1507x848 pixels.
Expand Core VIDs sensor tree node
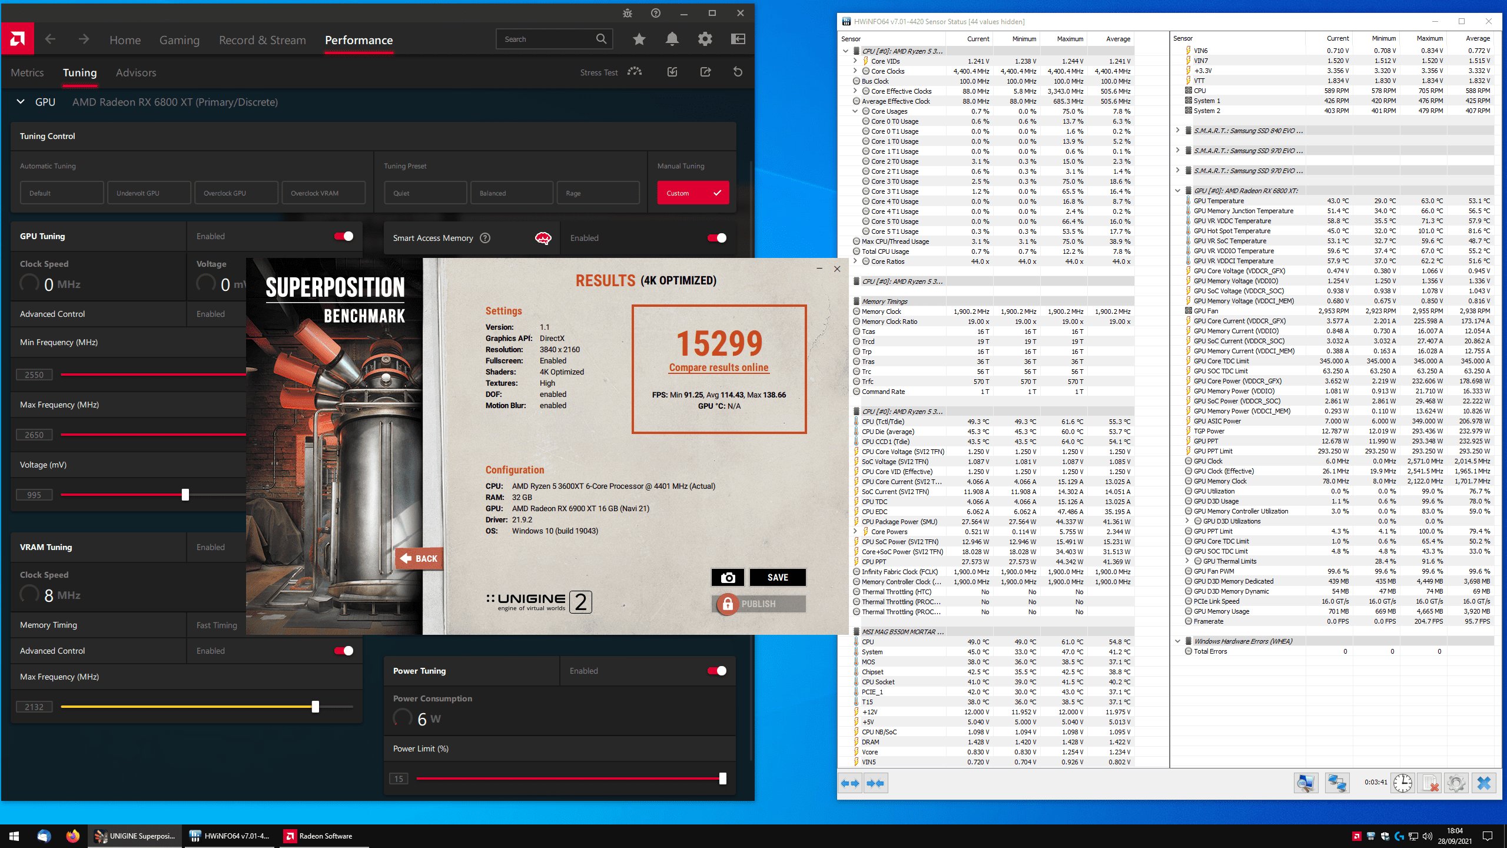pyautogui.click(x=855, y=61)
